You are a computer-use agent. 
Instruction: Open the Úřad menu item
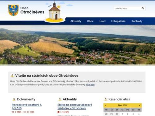tap(102, 21)
